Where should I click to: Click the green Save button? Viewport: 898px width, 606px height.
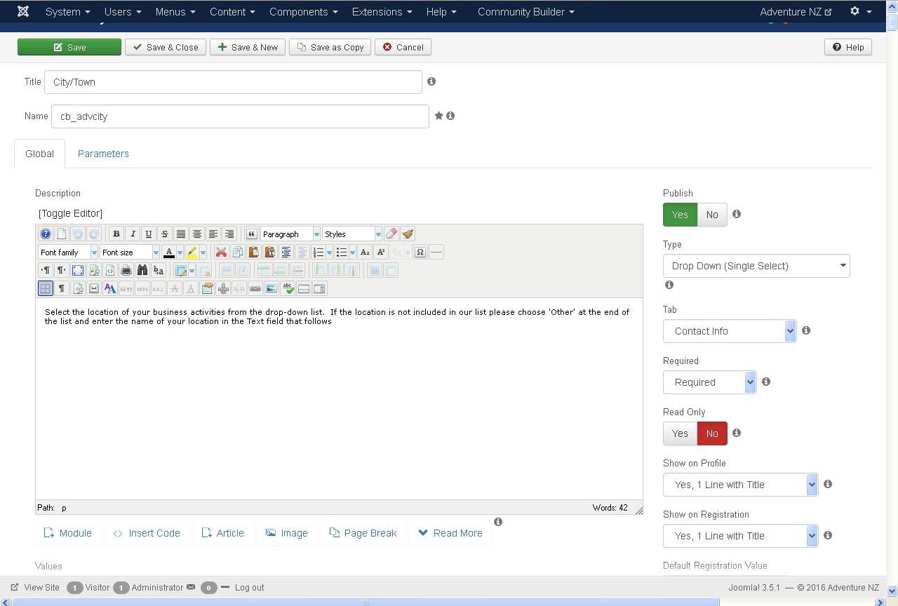(x=69, y=47)
